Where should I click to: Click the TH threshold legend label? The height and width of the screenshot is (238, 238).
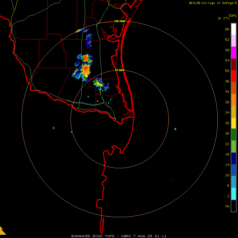[227, 207]
